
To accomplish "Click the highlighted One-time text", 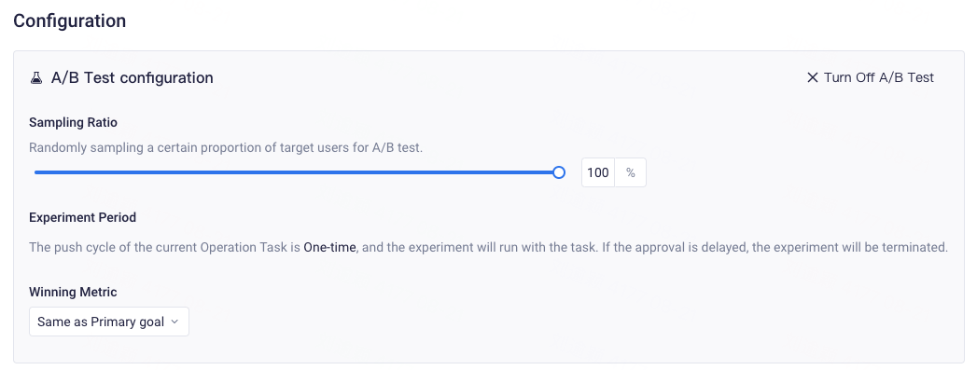I will (x=329, y=247).
